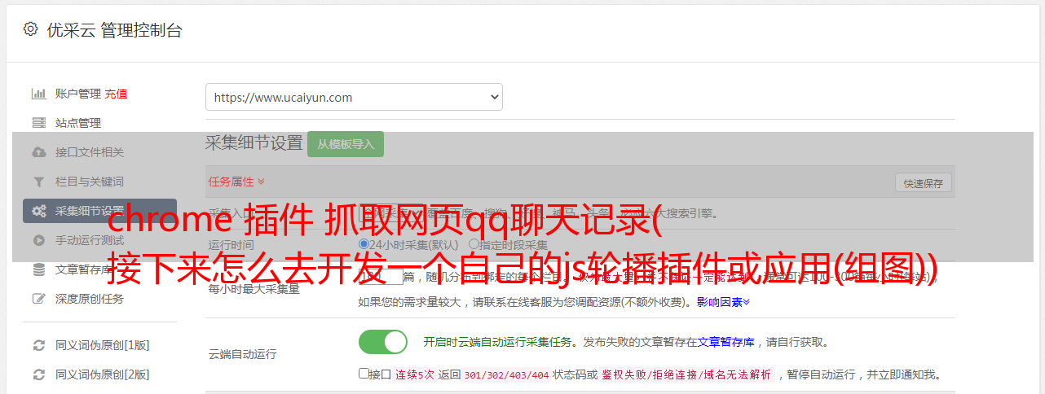Open the 充值 recharge link
Image resolution: width=1045 pixels, height=394 pixels.
[x=116, y=94]
